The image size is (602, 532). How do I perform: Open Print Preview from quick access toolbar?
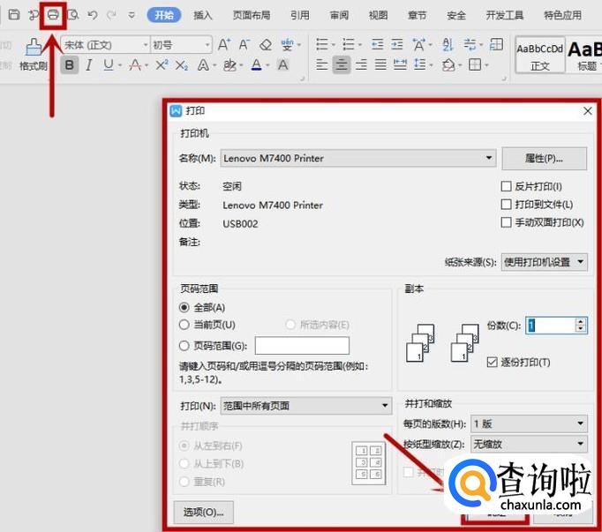72,15
